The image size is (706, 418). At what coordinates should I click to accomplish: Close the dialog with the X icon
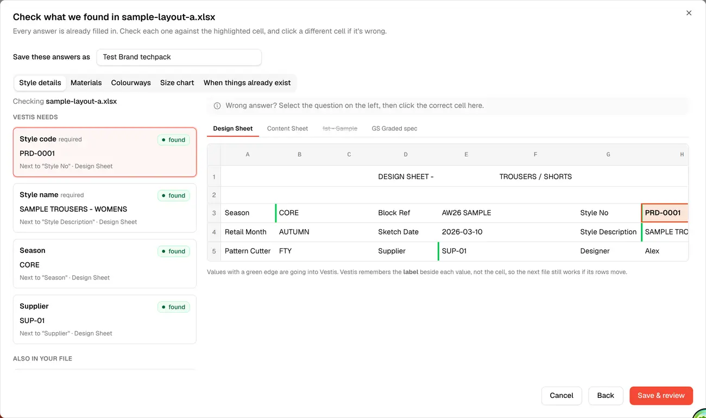tap(689, 13)
